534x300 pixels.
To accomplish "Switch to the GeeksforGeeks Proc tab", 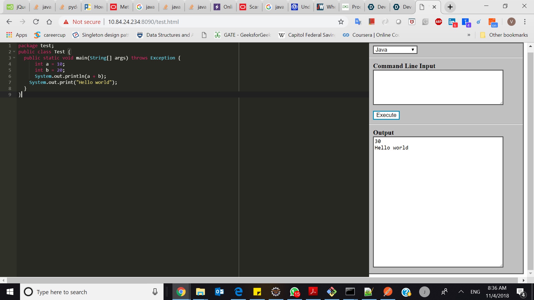I will click(352, 7).
